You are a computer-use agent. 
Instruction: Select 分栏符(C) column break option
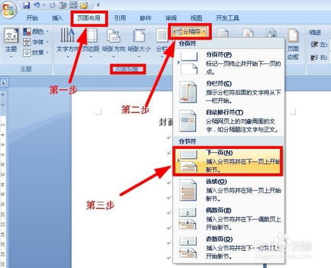[x=228, y=92]
